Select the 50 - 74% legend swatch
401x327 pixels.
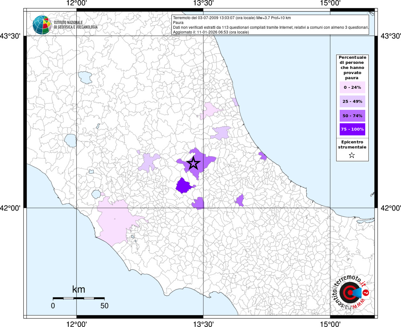(x=352, y=116)
